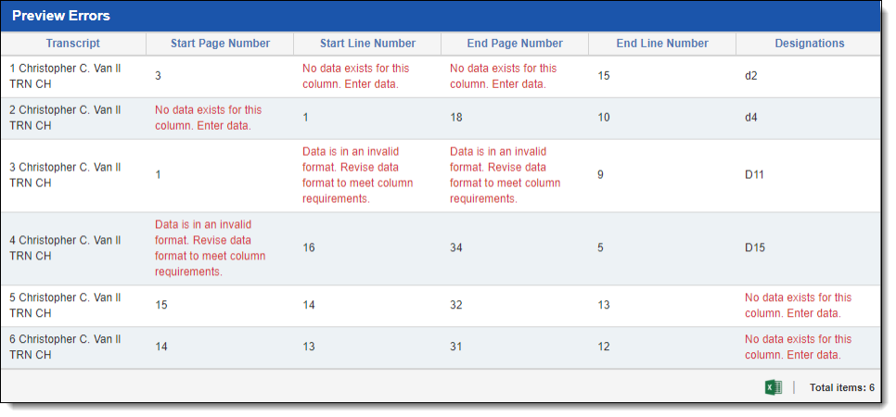The image size is (896, 417).
Task: Click invalid format End Page error in row 3
Action: tap(505, 175)
